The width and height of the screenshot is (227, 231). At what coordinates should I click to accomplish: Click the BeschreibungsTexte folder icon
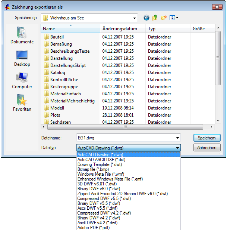46,51
